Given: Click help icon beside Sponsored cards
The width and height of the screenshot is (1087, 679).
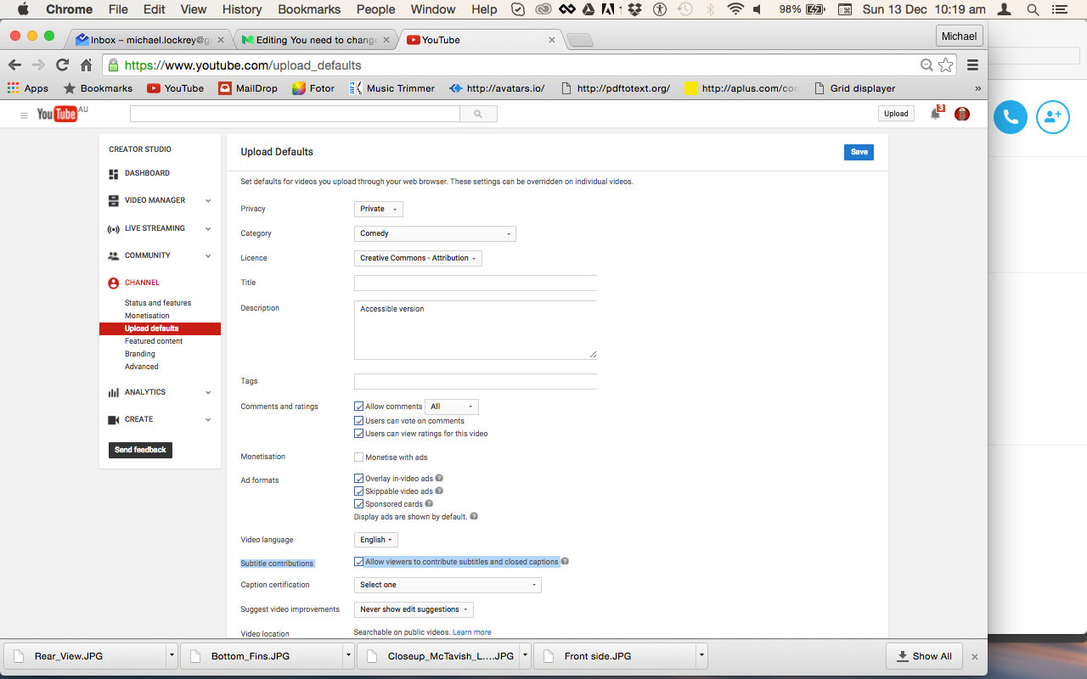Looking at the screenshot, I should (x=429, y=503).
